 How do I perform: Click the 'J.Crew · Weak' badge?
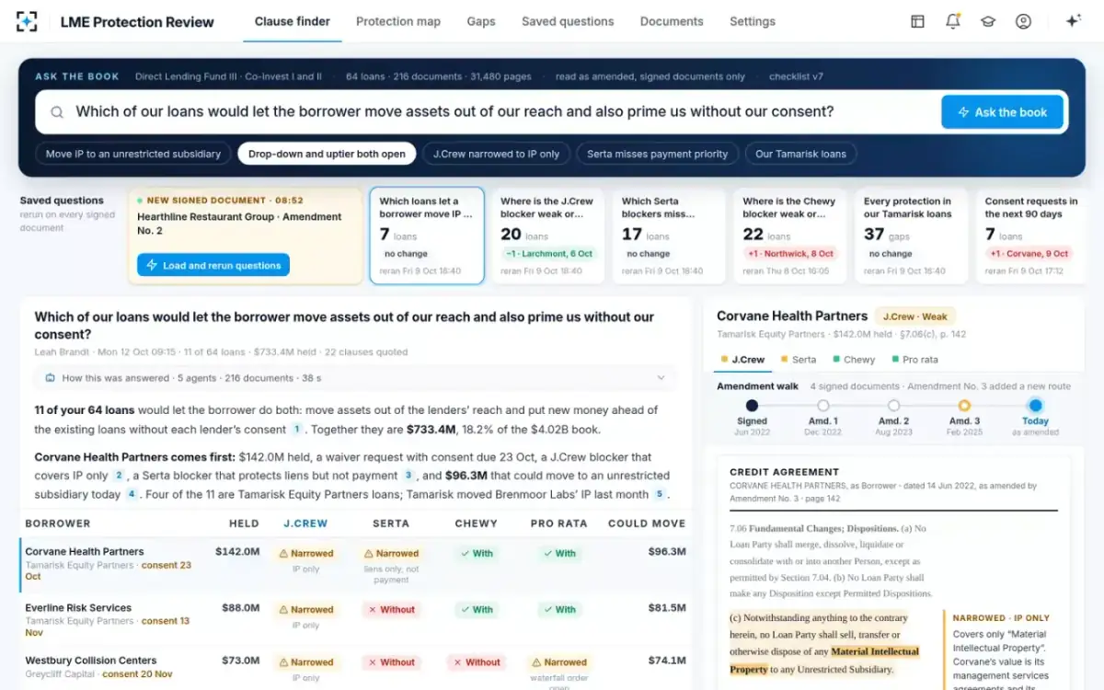[x=914, y=316]
